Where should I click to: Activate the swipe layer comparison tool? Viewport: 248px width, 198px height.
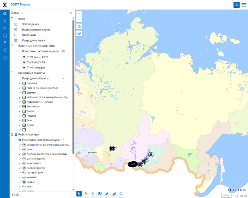click(100, 193)
